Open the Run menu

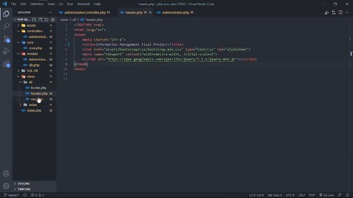[x=70, y=4]
